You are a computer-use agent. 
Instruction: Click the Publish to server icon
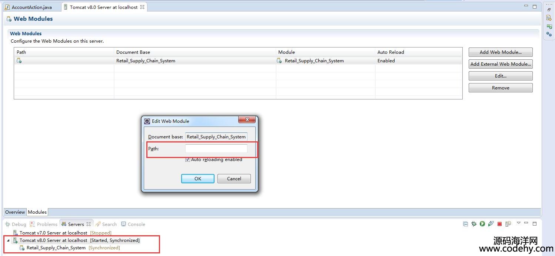coord(508,224)
